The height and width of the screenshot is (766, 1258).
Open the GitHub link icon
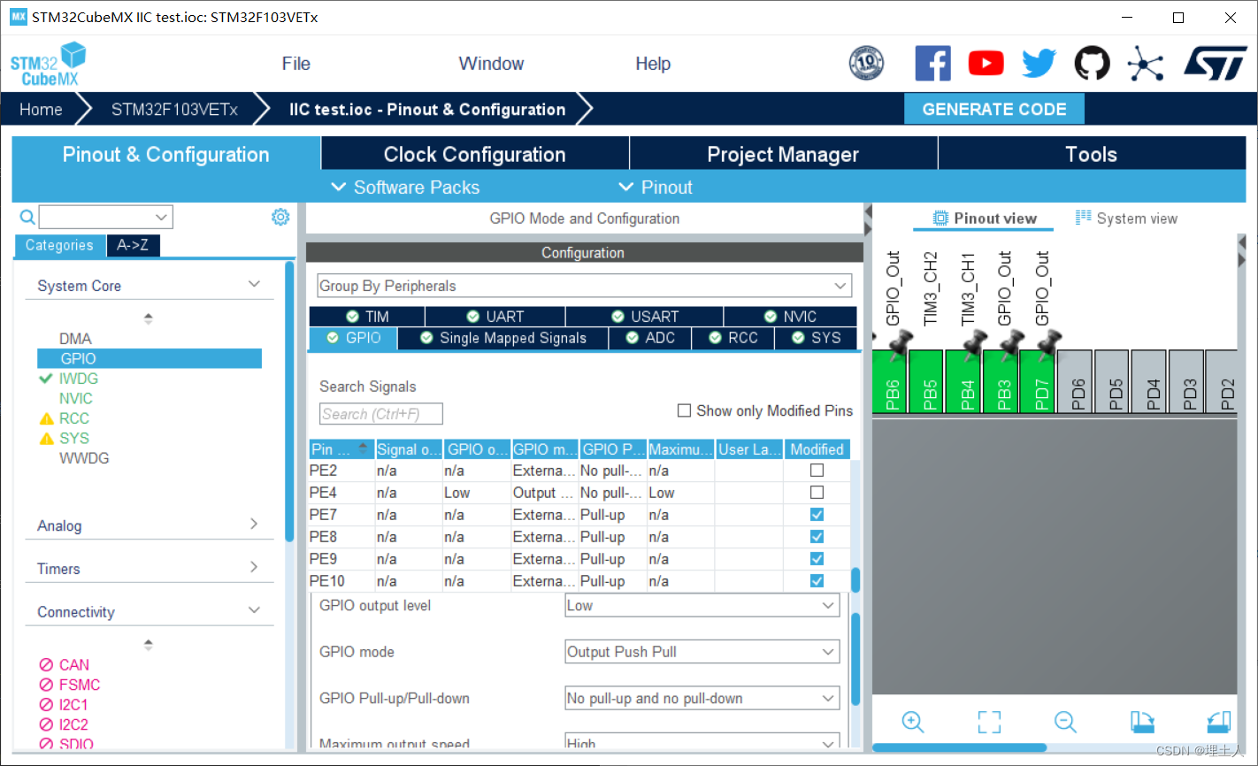coord(1092,64)
